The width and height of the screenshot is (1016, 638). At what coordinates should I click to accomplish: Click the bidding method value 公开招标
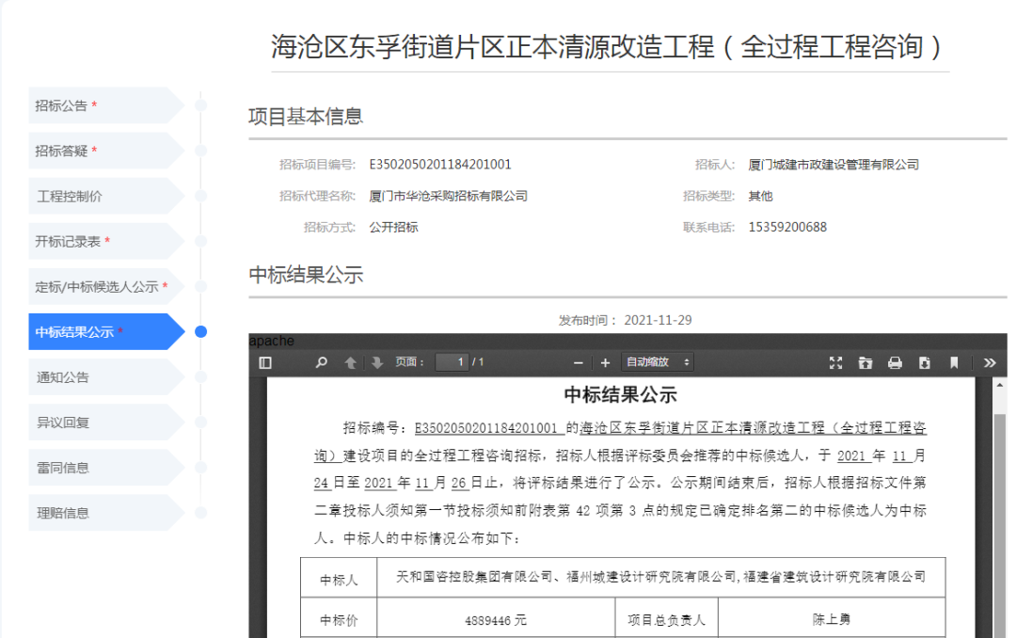(393, 227)
